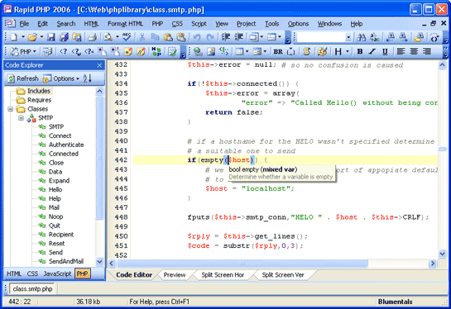Open the Format HTML menu
The image size is (451, 309).
pos(125,24)
